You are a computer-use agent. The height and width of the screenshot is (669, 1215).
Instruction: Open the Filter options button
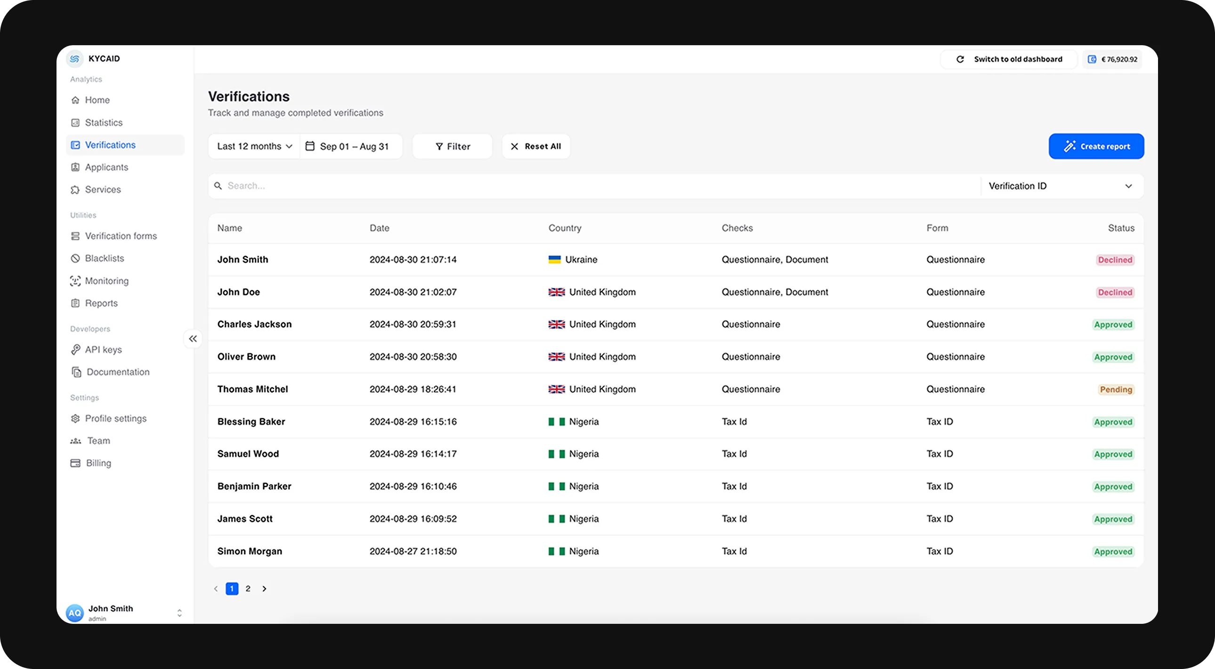(x=452, y=146)
